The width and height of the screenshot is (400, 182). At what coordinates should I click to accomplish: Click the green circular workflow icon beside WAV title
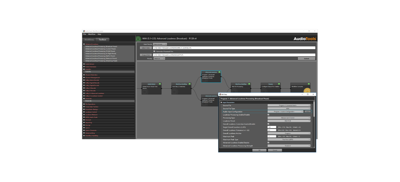[x=139, y=39]
